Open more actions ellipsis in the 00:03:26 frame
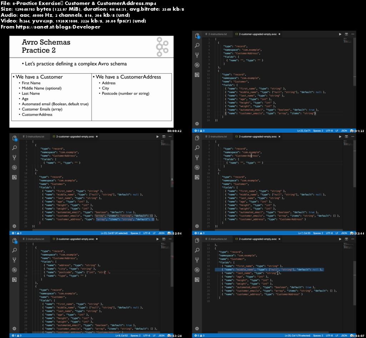The width and height of the screenshot is (366, 338). click(170, 239)
